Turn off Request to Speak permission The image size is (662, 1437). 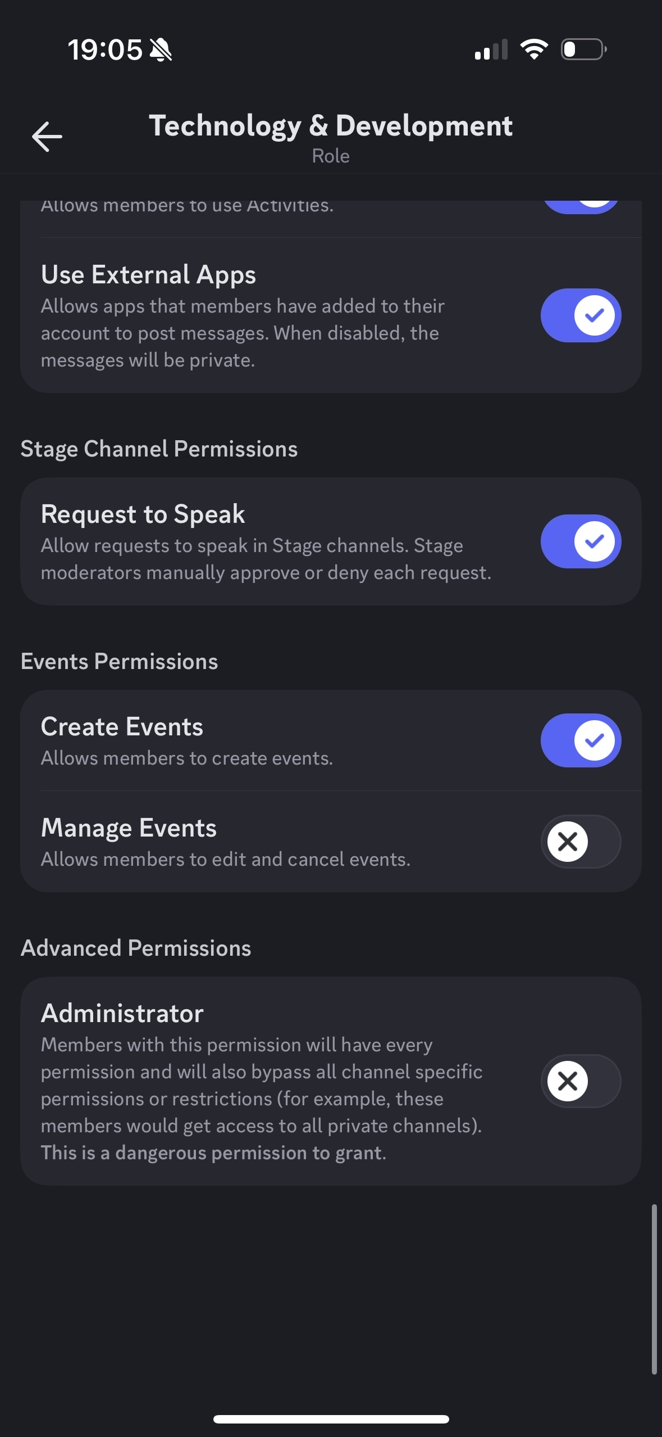(x=581, y=541)
